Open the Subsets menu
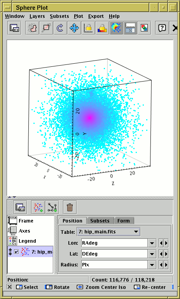 click(59, 16)
